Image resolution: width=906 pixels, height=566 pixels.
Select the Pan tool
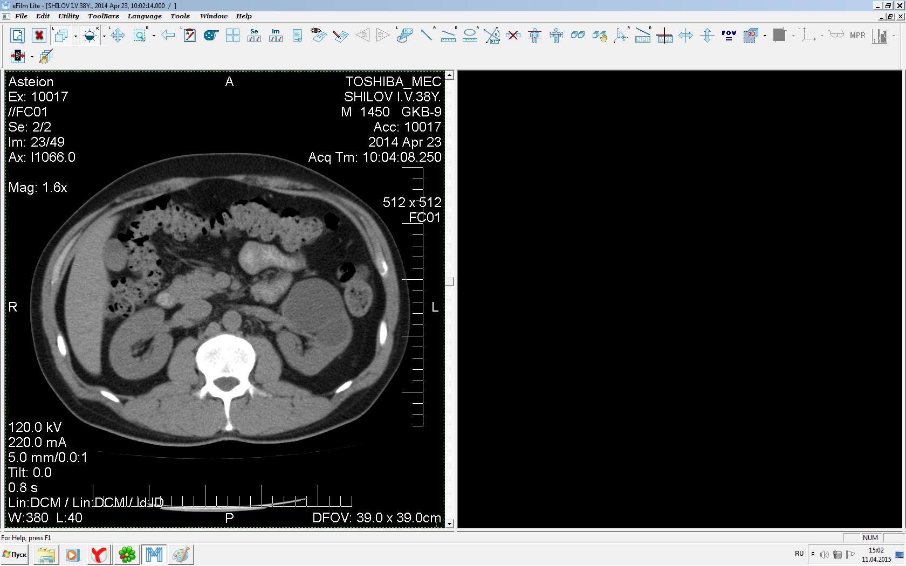[118, 36]
